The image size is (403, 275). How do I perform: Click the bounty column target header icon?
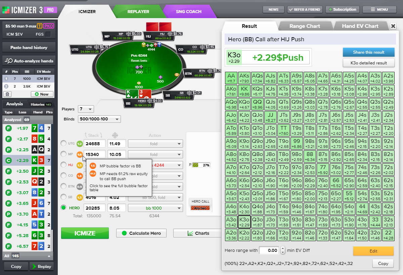point(115,135)
